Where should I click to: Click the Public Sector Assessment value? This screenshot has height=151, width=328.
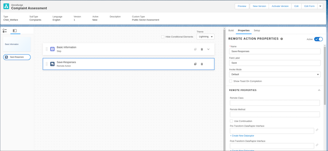[146, 20]
